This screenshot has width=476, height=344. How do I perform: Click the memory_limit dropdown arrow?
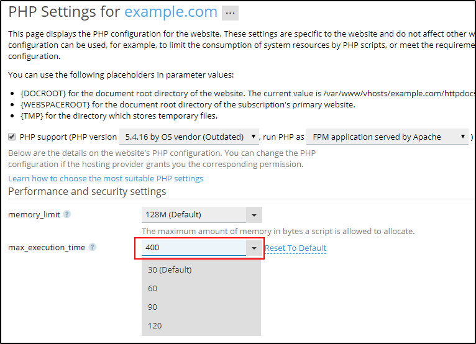click(254, 215)
